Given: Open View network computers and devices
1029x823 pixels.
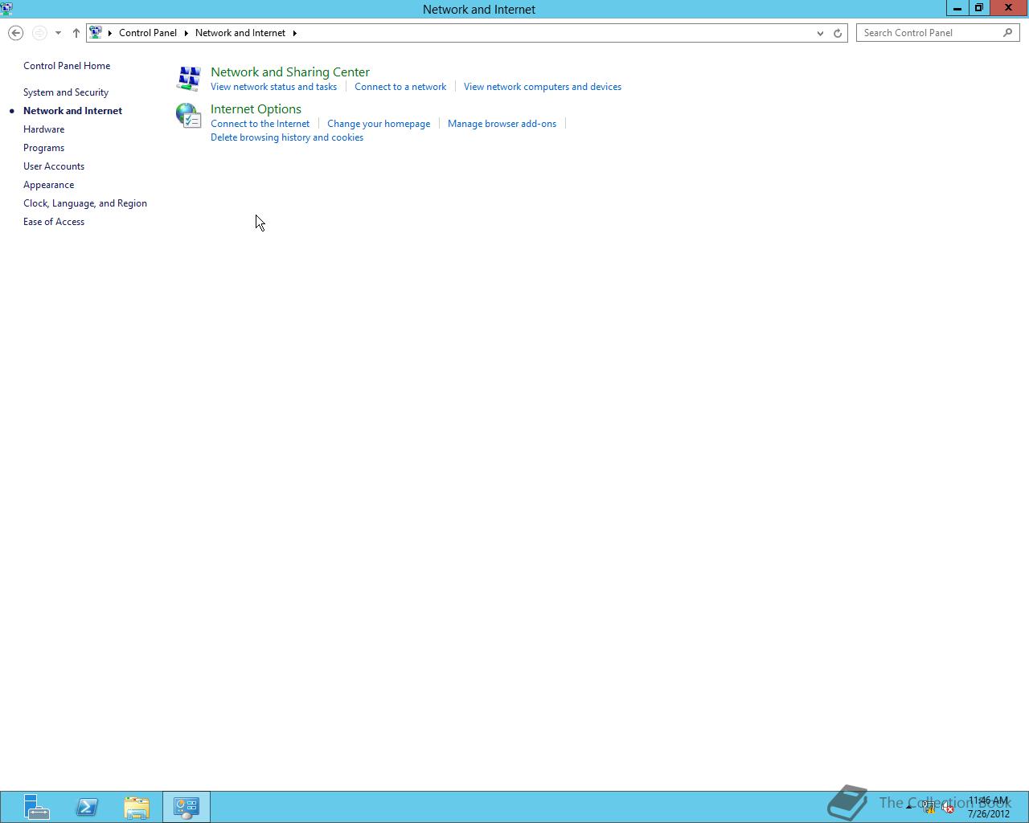Looking at the screenshot, I should 543,87.
